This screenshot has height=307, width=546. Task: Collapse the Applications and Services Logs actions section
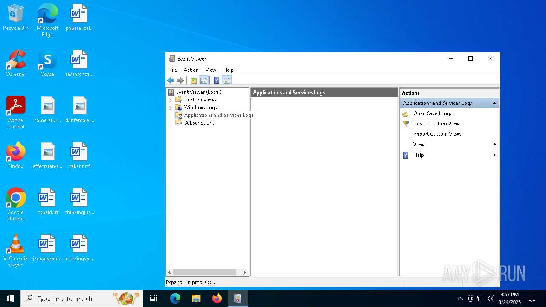(x=494, y=103)
